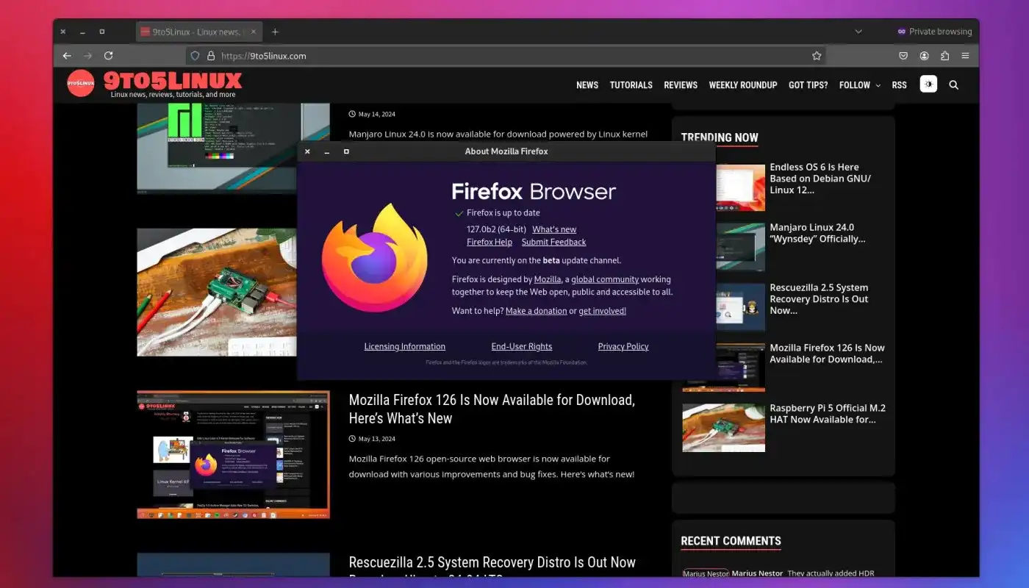Open the trending Raspberry Pi 5 thumbnail
1029x588 pixels.
point(723,428)
